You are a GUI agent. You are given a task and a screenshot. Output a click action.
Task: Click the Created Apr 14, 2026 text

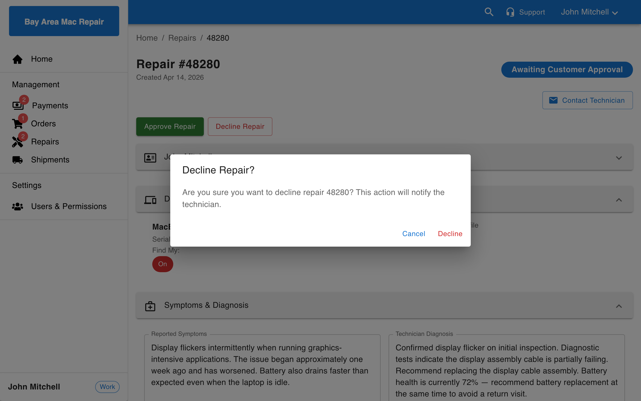pos(170,77)
